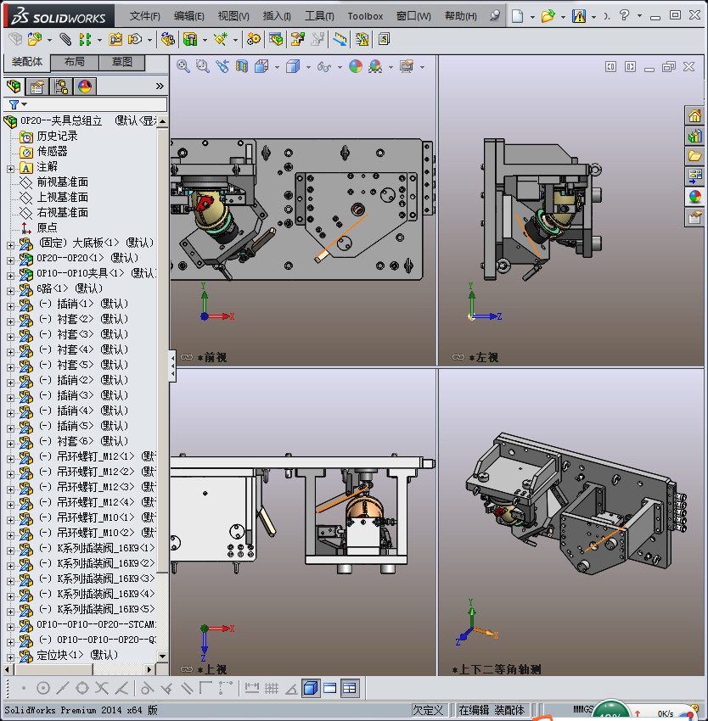Click the Assembly Features icon

point(189,40)
